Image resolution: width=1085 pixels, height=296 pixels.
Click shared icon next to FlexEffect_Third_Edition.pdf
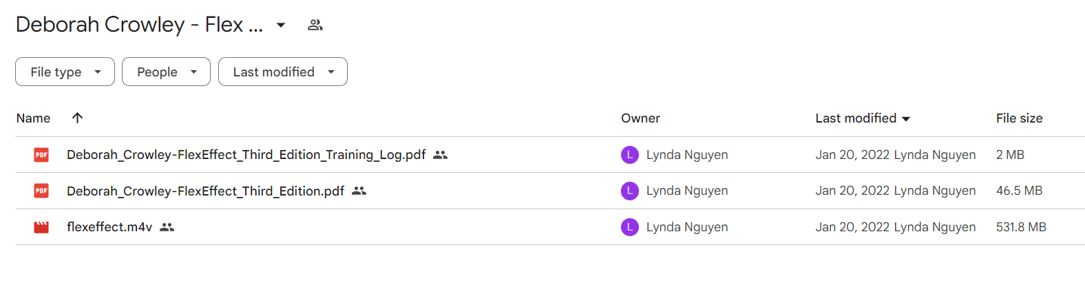click(359, 191)
